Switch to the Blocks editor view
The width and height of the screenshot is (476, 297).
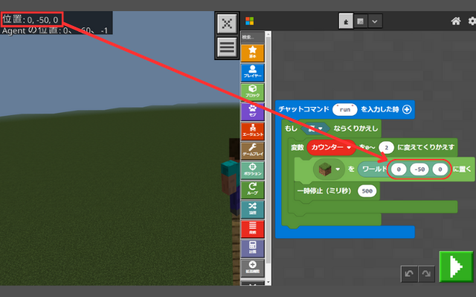coord(346,22)
